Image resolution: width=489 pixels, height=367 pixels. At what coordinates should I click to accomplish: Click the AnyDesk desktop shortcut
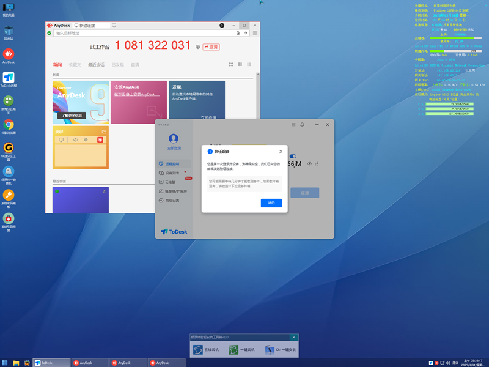(9, 56)
